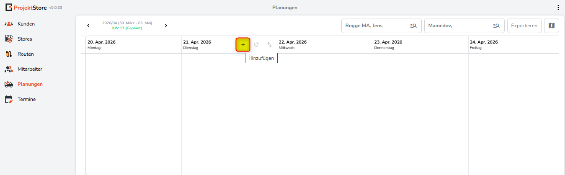Click the Termine calendar icon
The image size is (565, 175).
point(9,99)
